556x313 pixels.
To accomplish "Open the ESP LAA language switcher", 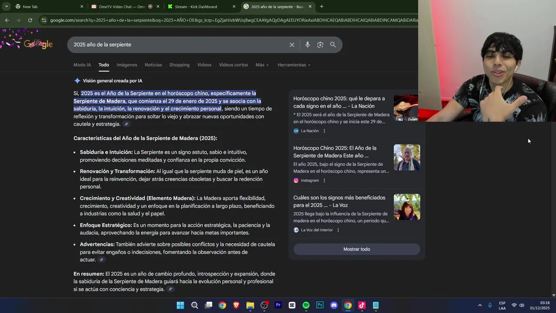I will [502, 305].
